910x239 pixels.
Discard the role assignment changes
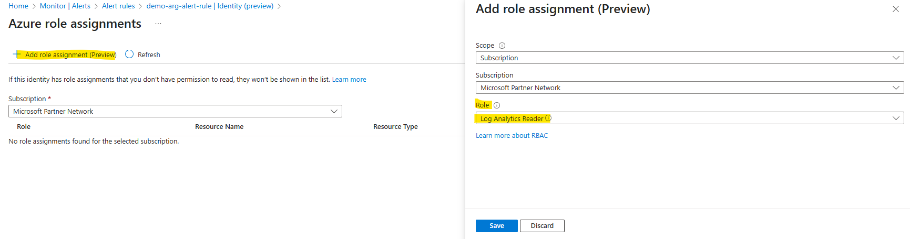click(x=542, y=226)
